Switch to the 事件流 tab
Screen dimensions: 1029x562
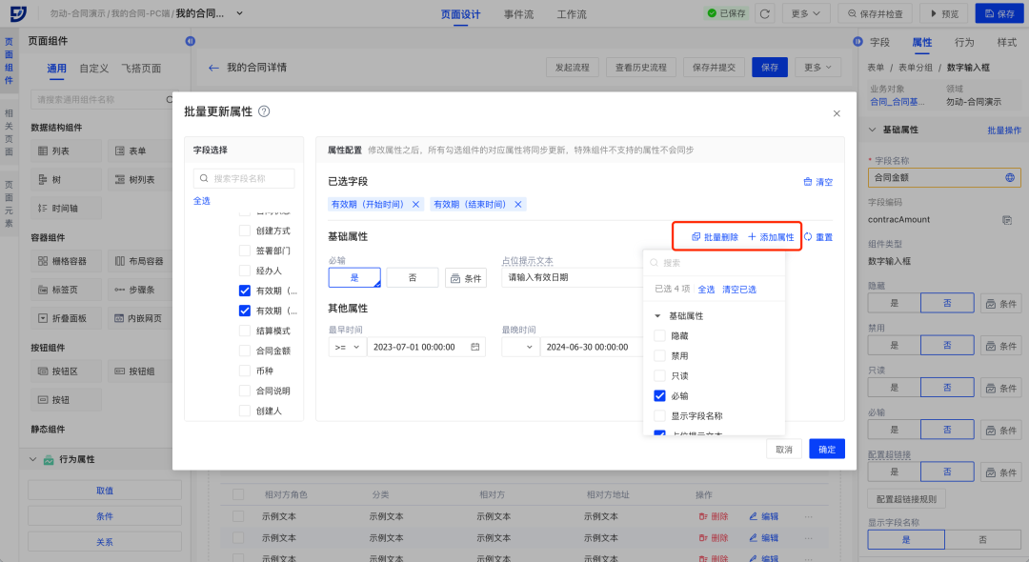[x=518, y=14]
